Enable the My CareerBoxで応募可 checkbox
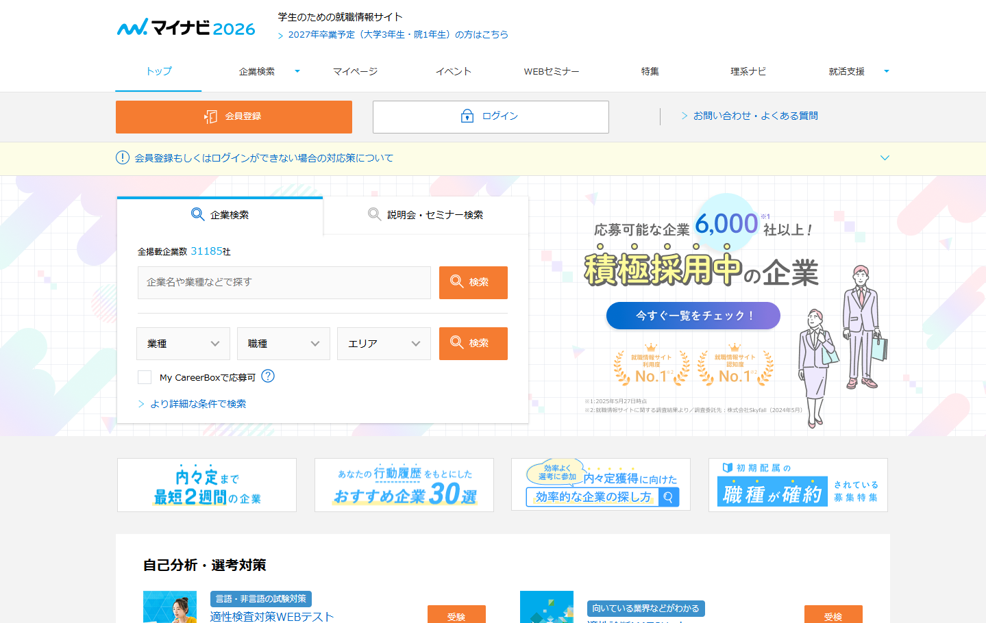This screenshot has width=986, height=623. click(144, 377)
